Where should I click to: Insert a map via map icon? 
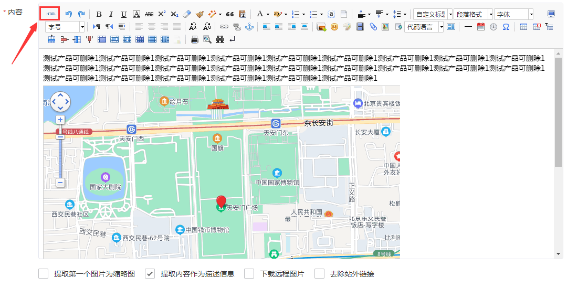tap(385, 27)
